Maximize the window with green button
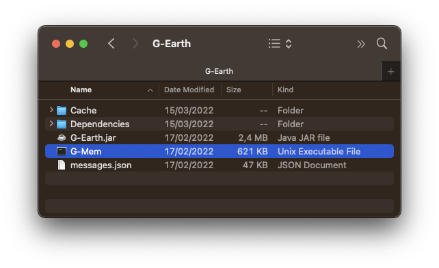439x268 pixels. pos(83,44)
